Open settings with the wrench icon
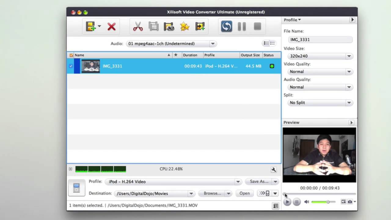 274,170
